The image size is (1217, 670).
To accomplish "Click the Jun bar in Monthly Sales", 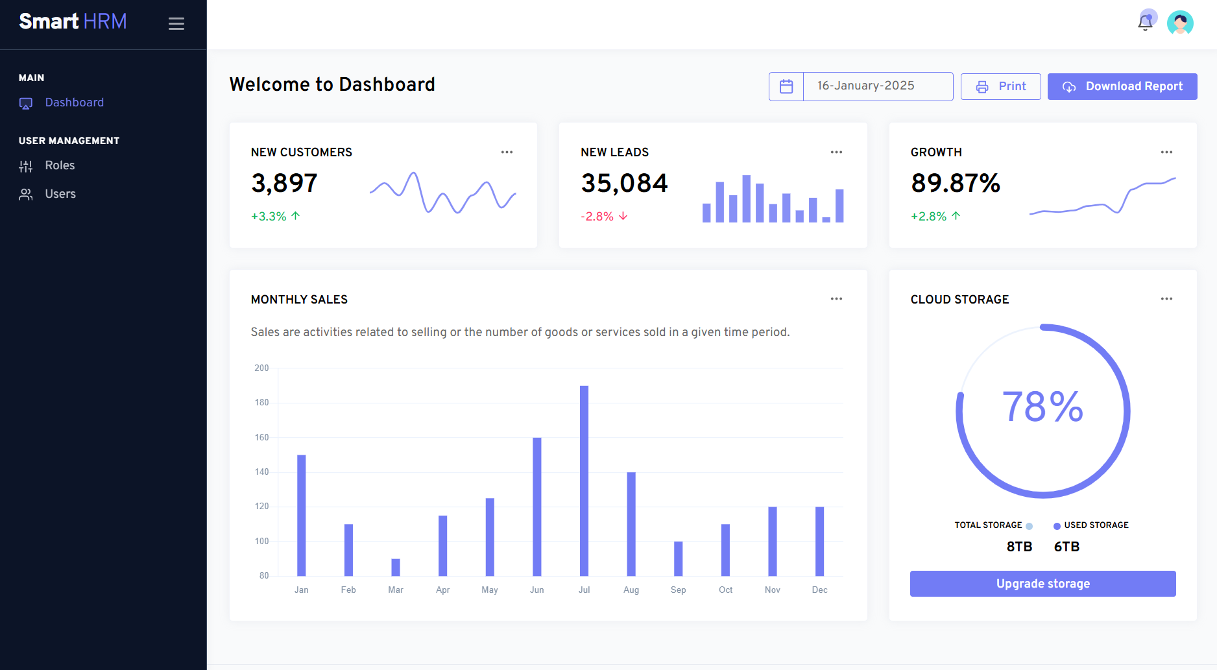I will pos(537,507).
